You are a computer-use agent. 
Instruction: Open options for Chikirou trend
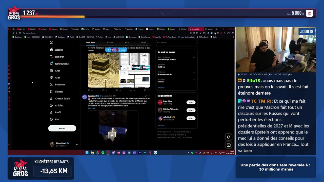pyautogui.click(x=194, y=65)
